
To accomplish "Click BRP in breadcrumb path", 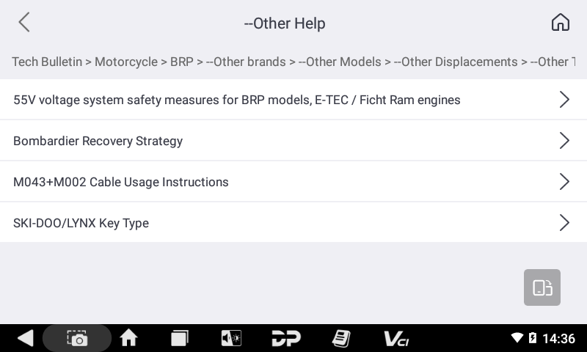I will [181, 62].
